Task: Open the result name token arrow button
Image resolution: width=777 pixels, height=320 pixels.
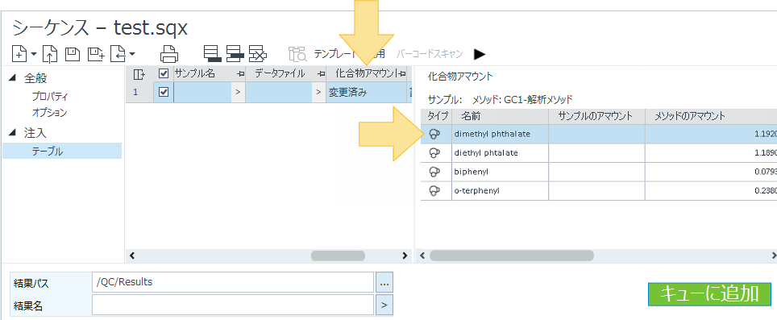Action: pos(384,305)
